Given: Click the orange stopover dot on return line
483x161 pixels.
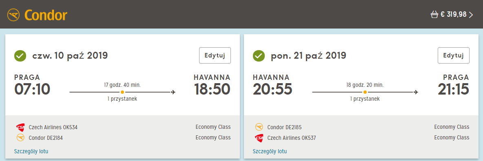Looking at the screenshot, I should tap(365, 92).
